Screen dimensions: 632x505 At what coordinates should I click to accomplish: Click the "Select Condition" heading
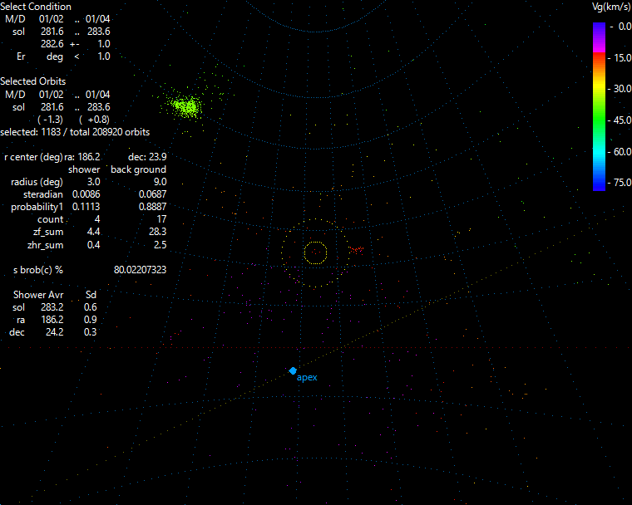[x=36, y=7]
